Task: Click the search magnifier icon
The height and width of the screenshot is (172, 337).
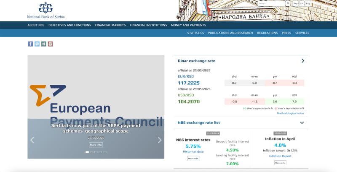Action: pos(288,3)
